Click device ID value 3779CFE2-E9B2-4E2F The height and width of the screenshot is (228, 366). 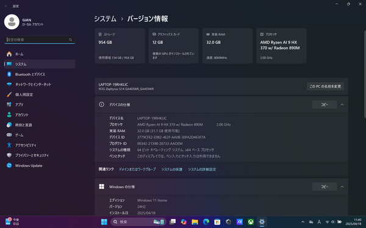(x=171, y=137)
